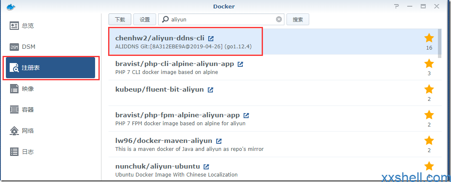The height and width of the screenshot is (182, 451).
Task: Maximize the Docker window
Action: tap(423, 6)
